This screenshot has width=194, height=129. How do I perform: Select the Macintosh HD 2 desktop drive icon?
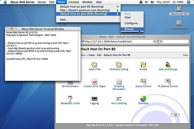pos(179,23)
